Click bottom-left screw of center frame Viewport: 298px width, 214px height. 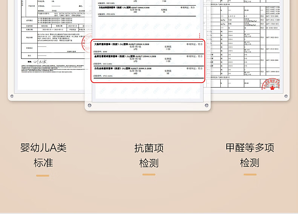tap(90, 105)
